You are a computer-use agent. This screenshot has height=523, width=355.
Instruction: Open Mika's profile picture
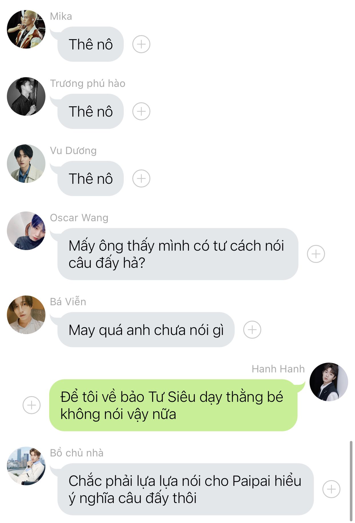click(26, 29)
